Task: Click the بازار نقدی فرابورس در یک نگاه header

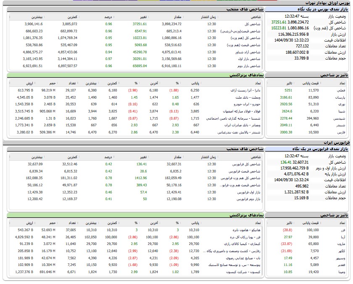Action: [319, 149]
